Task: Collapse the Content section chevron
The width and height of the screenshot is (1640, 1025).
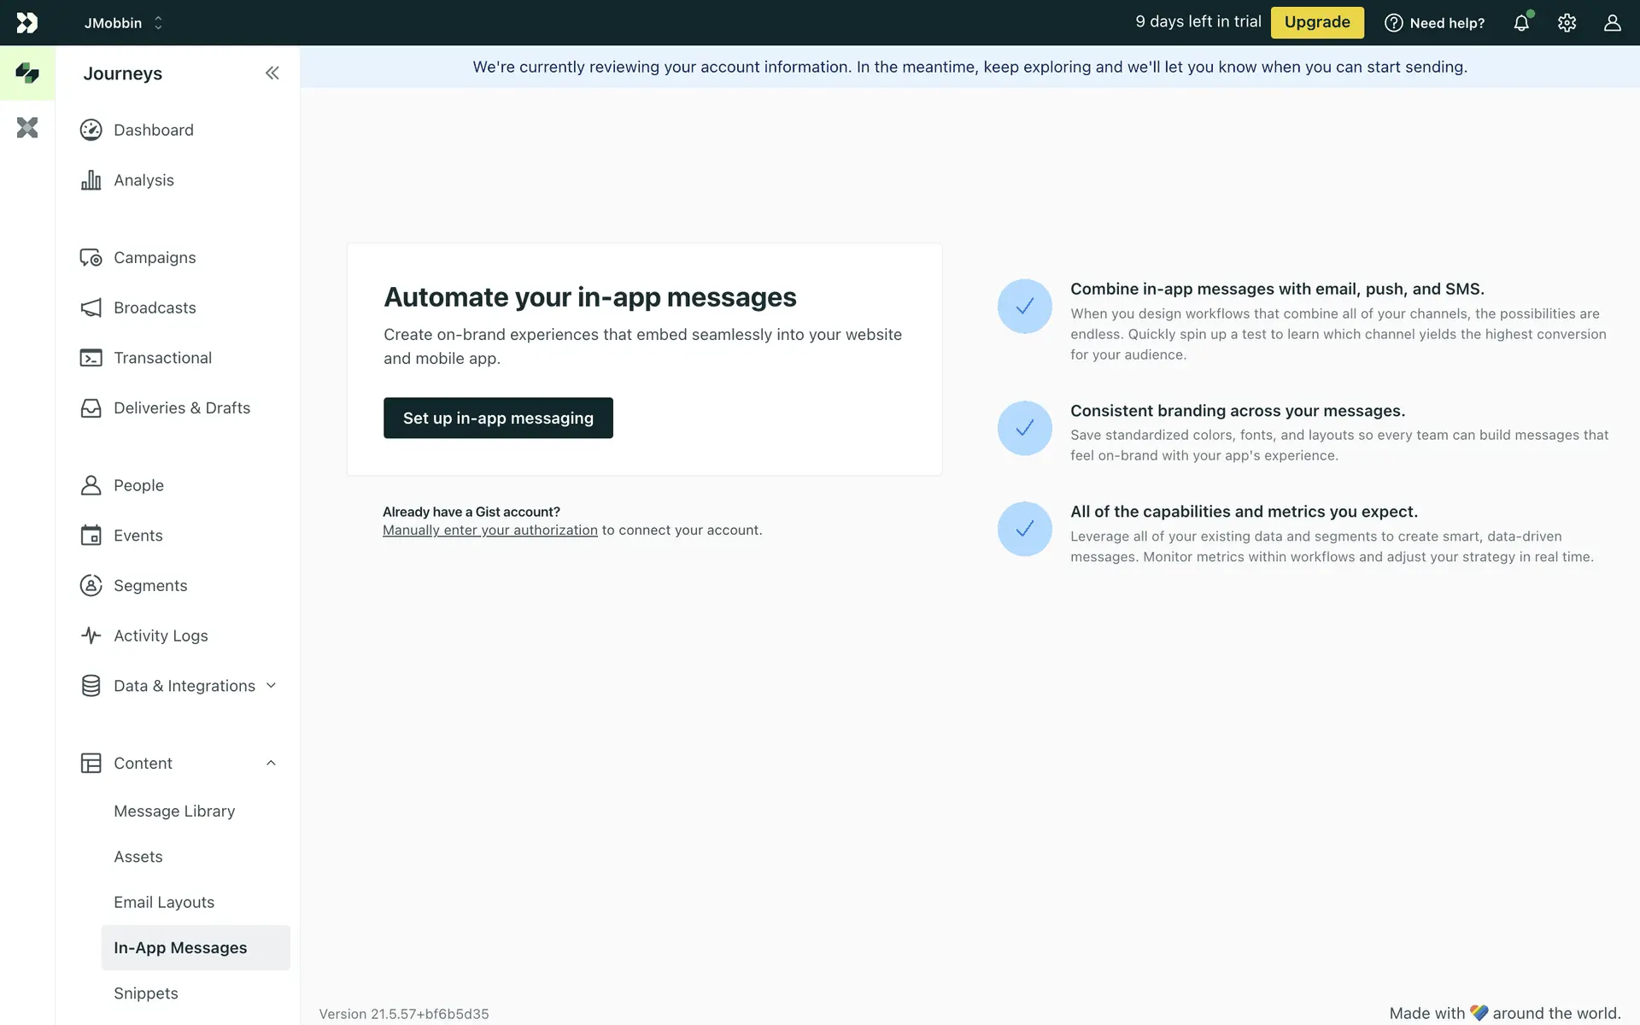Action: pyautogui.click(x=271, y=764)
